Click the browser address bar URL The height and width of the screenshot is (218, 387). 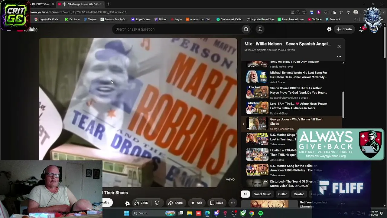78,12
